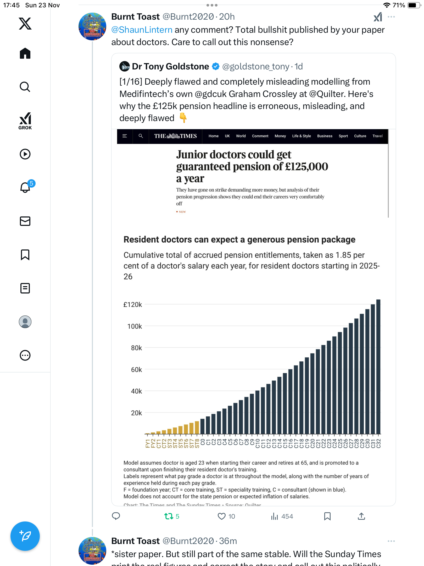This screenshot has height=566, width=424.
Task: Like Burnt Toast's post with 10 likes
Action: pos(222,516)
